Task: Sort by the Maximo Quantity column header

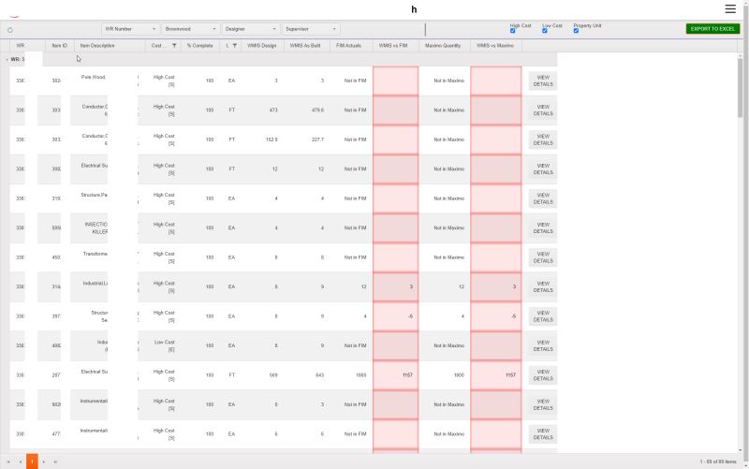Action: [443, 46]
